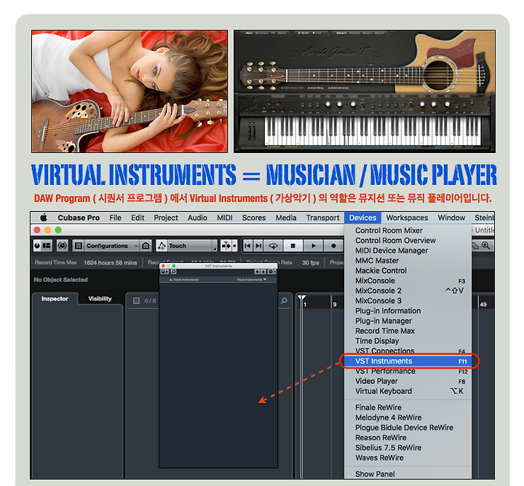Open the Project menu
Image resolution: width=524 pixels, height=486 pixels.
(166, 218)
